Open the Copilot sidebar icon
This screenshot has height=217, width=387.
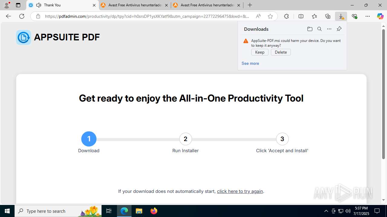point(380,16)
